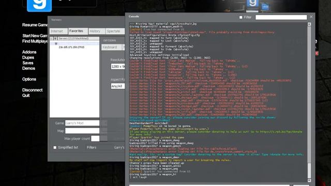Screen dimensions: 331x186
Task: Click the Servers window title bar
Action: (x=86, y=20)
